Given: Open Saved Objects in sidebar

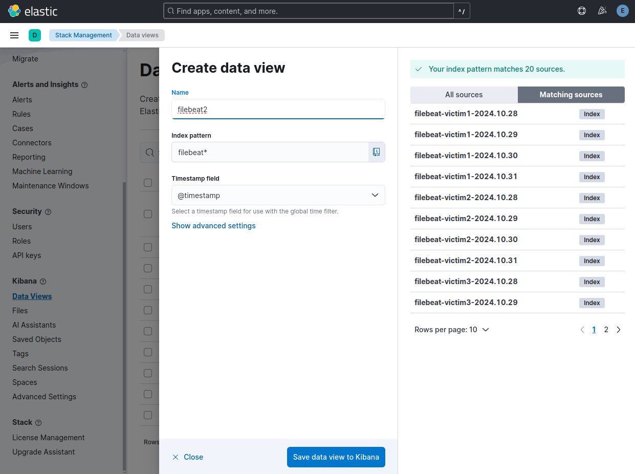Looking at the screenshot, I should click(x=37, y=339).
